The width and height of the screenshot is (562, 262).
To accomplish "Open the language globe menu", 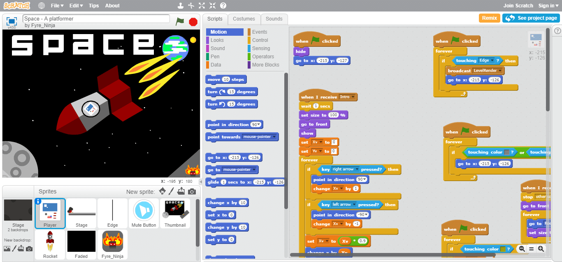I will pyautogui.click(x=42, y=6).
